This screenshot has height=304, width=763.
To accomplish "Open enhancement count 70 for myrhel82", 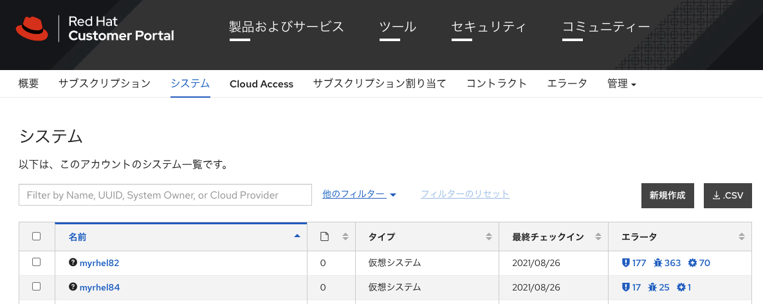I will coord(699,263).
